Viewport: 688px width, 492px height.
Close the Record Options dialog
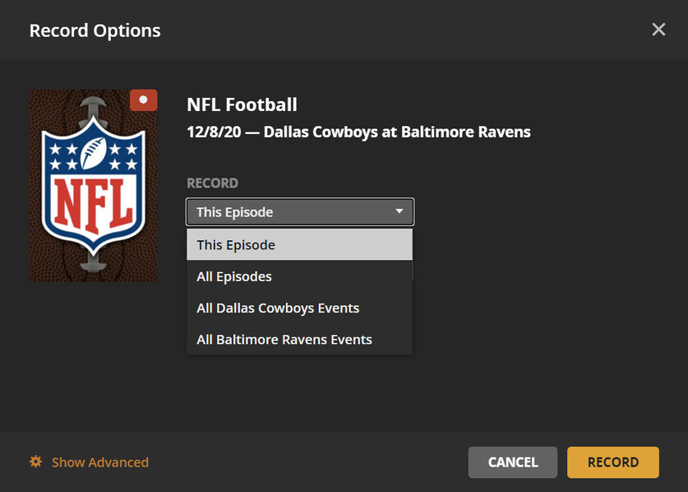(x=658, y=30)
